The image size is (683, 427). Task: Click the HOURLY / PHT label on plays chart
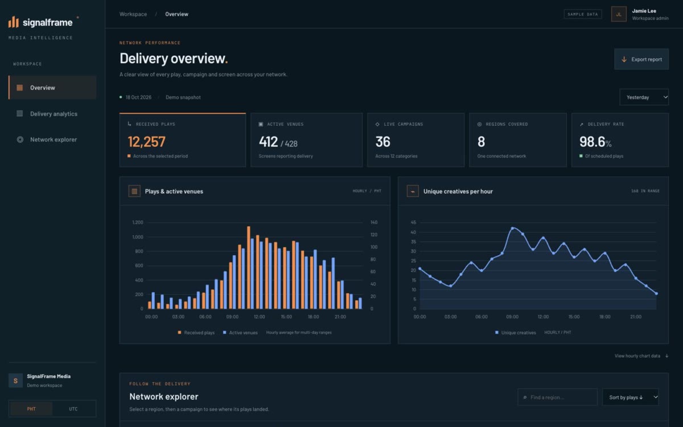(x=367, y=191)
